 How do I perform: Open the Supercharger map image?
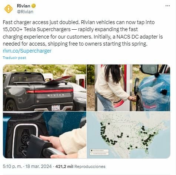point(129,135)
